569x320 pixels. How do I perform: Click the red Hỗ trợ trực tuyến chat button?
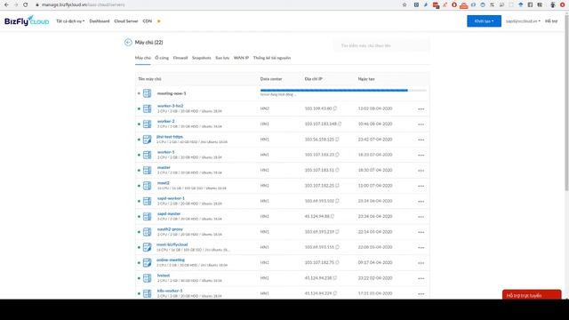click(532, 295)
